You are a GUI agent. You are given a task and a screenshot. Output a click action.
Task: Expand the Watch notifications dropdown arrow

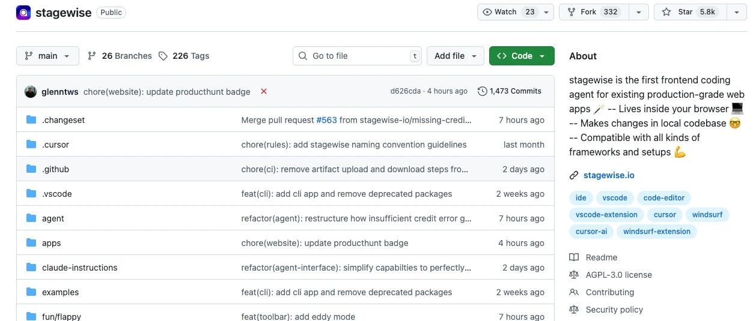coord(546,12)
